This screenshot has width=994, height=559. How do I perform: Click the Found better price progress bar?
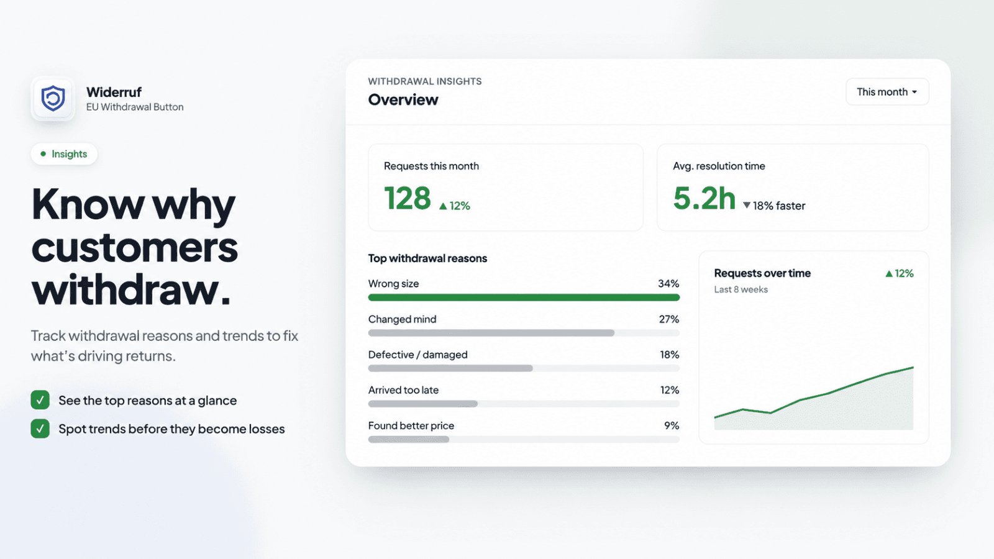(524, 439)
